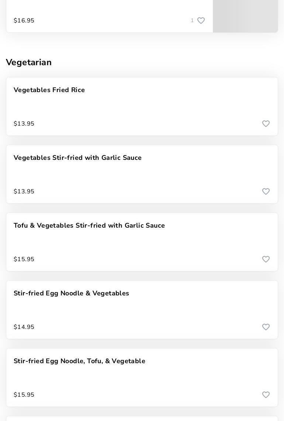The image size is (284, 421).
Task: Click the $14.95 price of Egg Noodle & Vegetables
Action: [x=24, y=327]
